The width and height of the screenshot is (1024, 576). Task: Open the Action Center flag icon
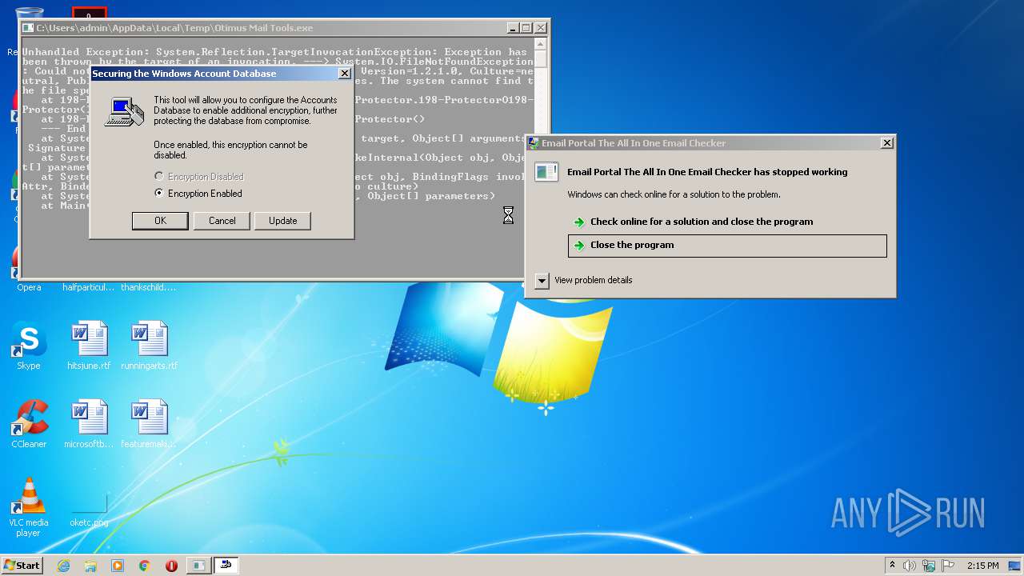point(948,566)
